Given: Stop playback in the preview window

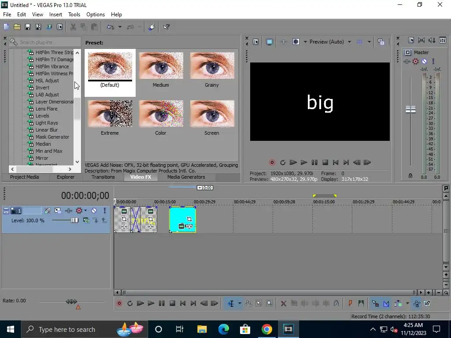Looking at the screenshot, I should coord(325,162).
